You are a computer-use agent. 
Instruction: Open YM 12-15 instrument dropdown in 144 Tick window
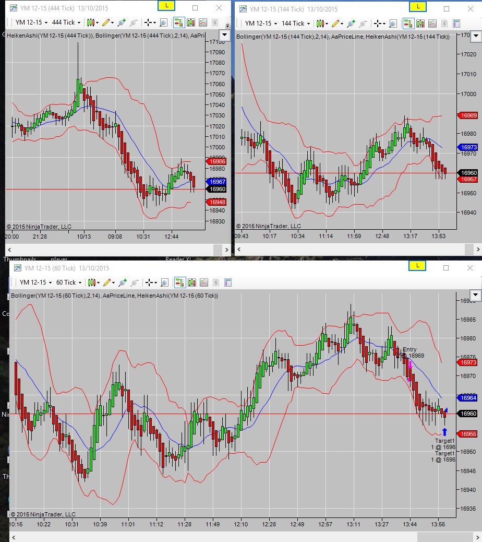click(261, 23)
